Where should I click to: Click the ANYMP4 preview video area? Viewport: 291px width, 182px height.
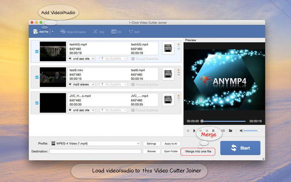click(x=224, y=79)
